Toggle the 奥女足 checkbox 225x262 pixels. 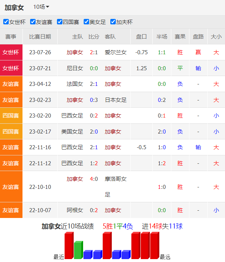86,22
